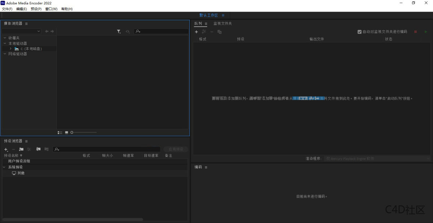Collapse the 收藏夹 tree node

tap(5, 38)
